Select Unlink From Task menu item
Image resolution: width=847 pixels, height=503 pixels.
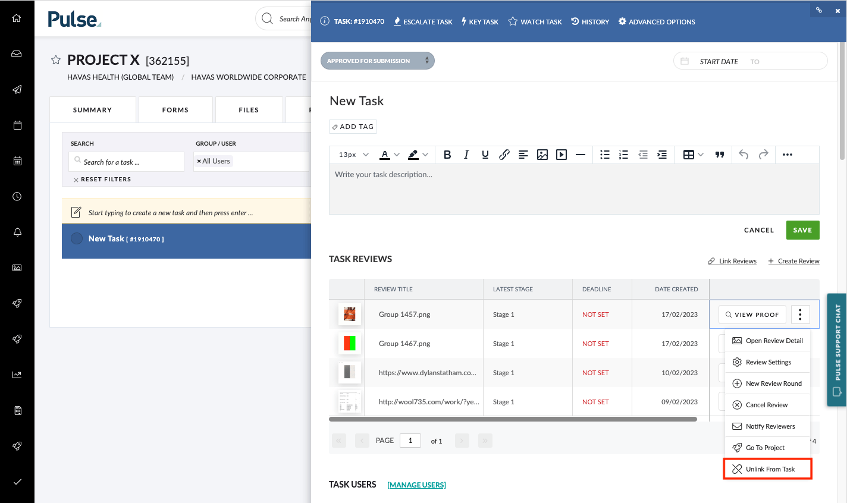click(767, 469)
